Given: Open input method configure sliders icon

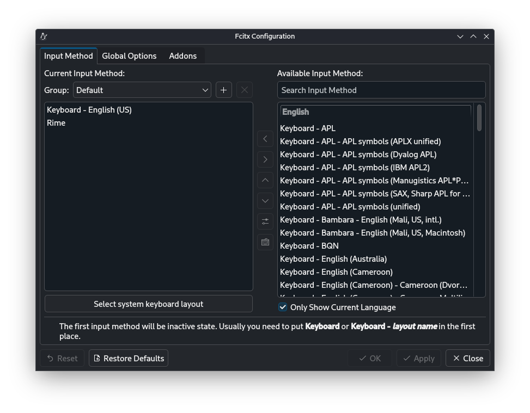Looking at the screenshot, I should pyautogui.click(x=265, y=221).
